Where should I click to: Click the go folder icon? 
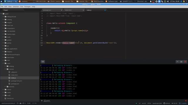6,46
